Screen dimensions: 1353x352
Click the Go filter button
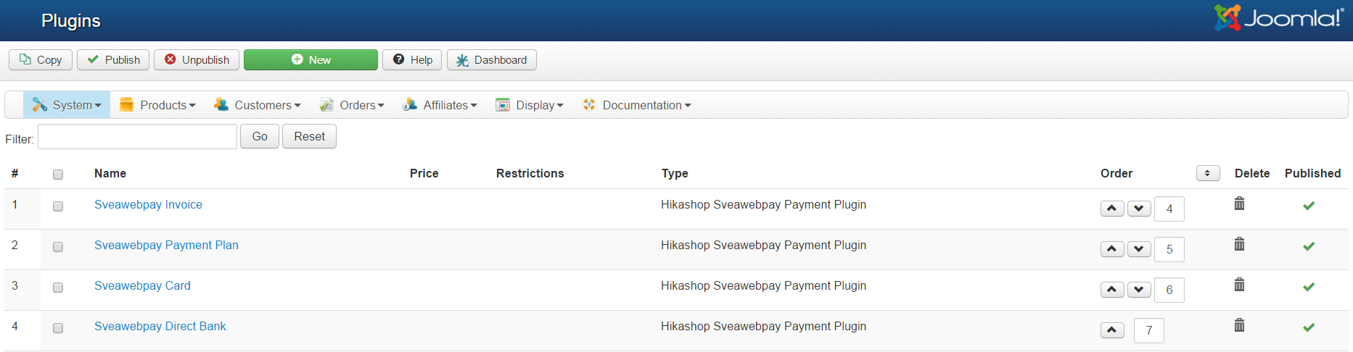[x=260, y=136]
